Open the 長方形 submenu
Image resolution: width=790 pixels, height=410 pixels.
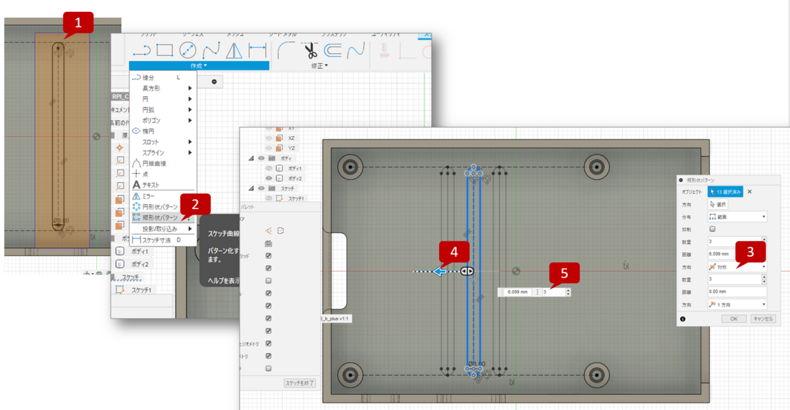pyautogui.click(x=163, y=88)
